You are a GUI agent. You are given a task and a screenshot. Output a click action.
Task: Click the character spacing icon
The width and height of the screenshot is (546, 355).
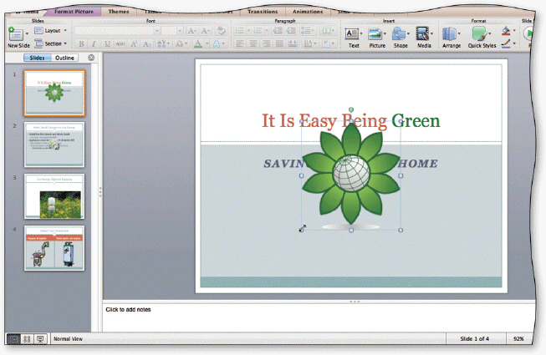[163, 43]
